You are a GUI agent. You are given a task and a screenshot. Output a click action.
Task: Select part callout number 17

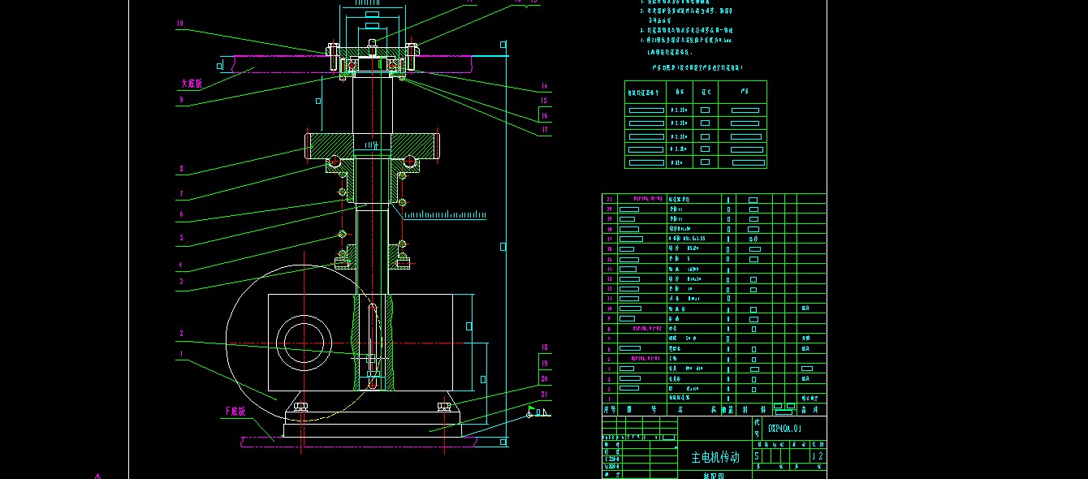pyautogui.click(x=544, y=130)
